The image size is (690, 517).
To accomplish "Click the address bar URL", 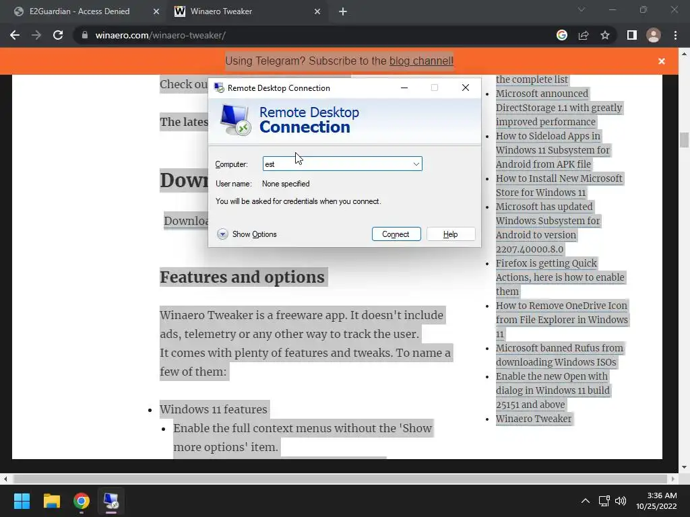I will tap(160, 35).
